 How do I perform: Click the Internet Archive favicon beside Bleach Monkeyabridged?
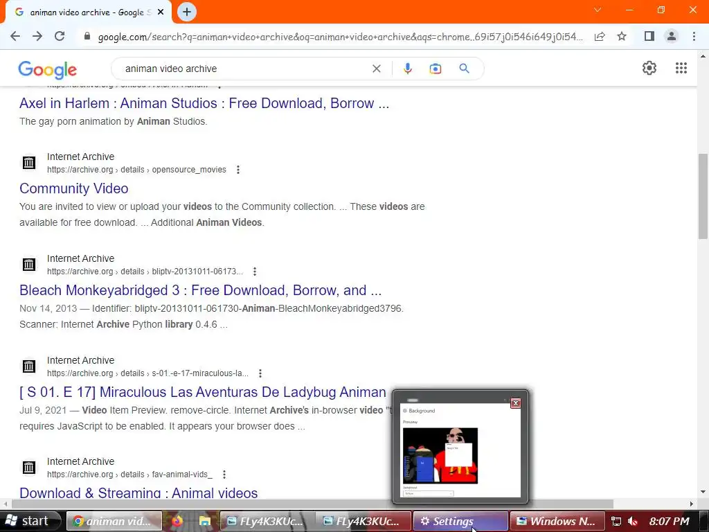click(29, 264)
